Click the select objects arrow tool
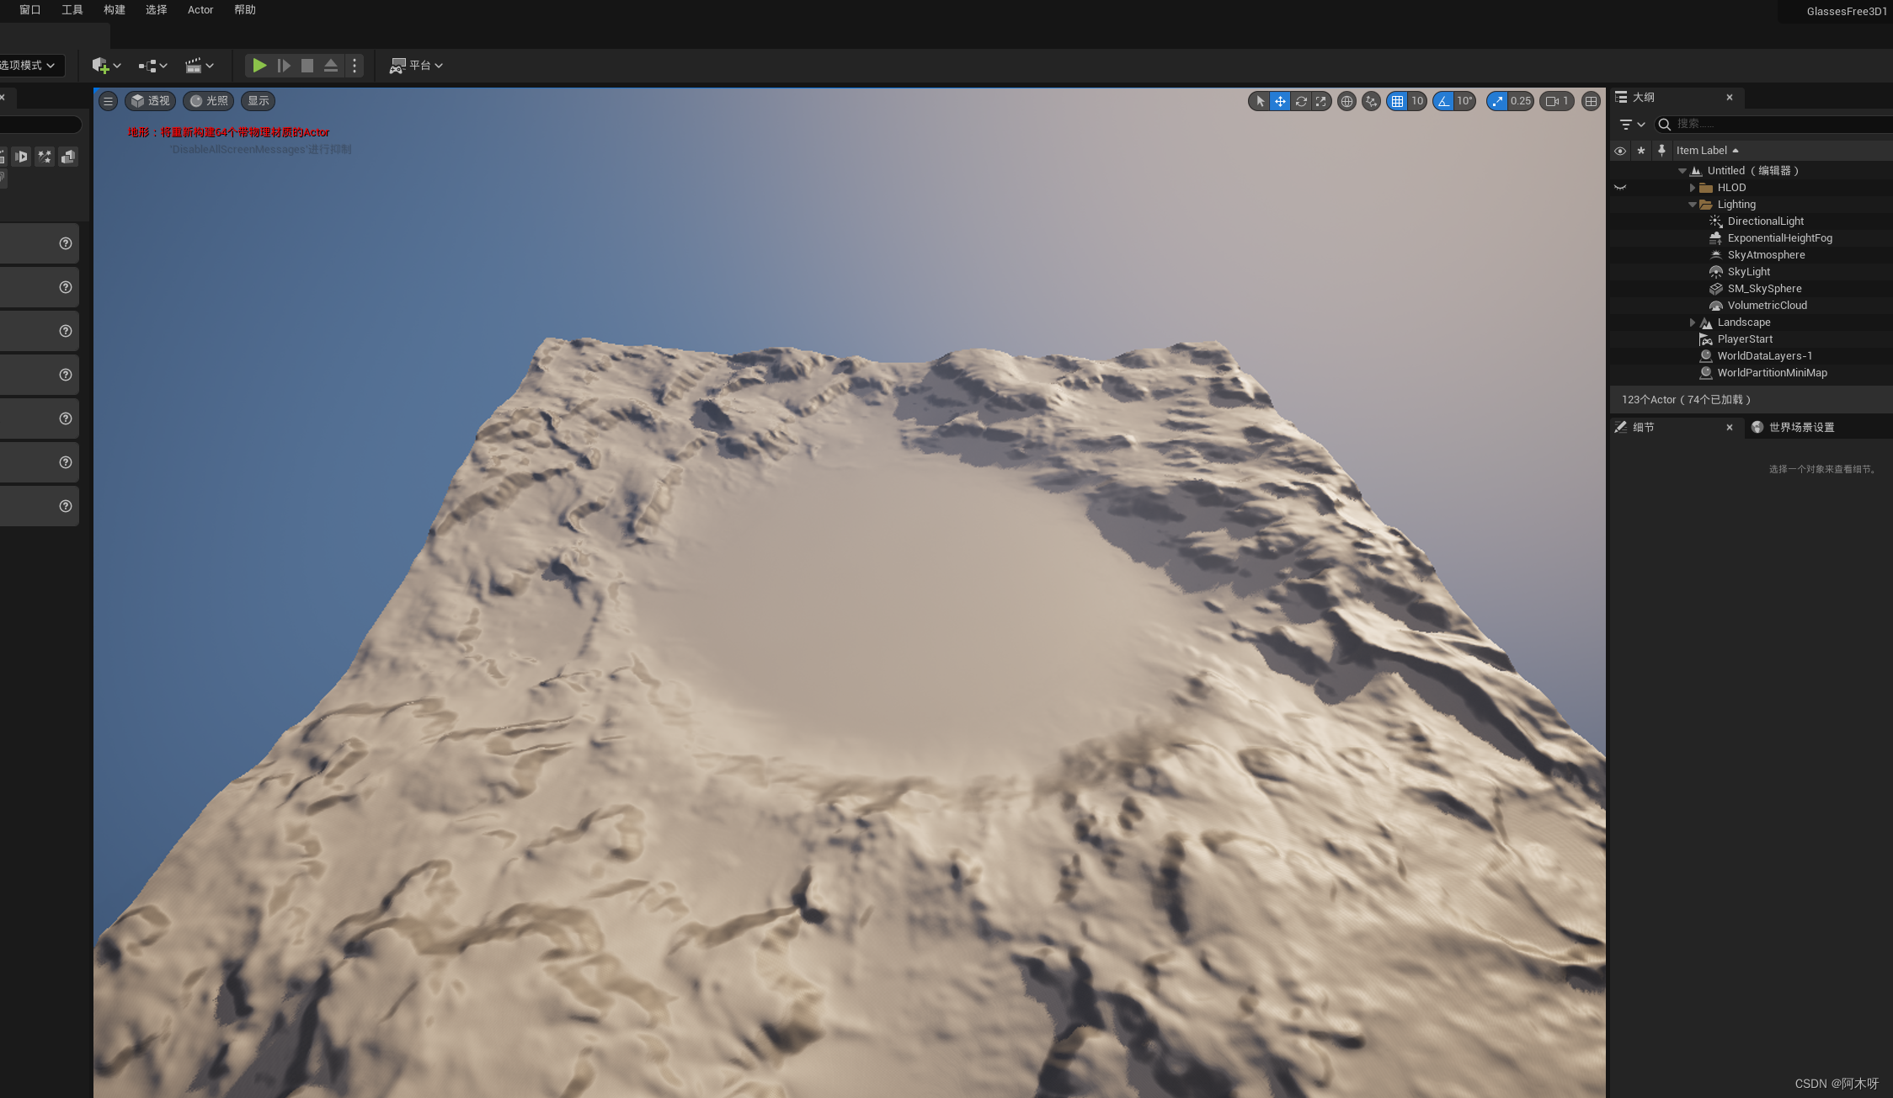Viewport: 1893px width, 1098px height. (1260, 101)
